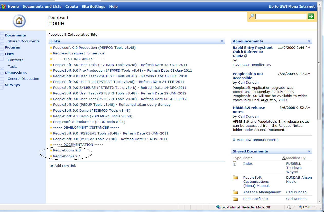The width and height of the screenshot is (324, 212).
Task: Expand the Links web part menu arrow
Action: pos(222,41)
